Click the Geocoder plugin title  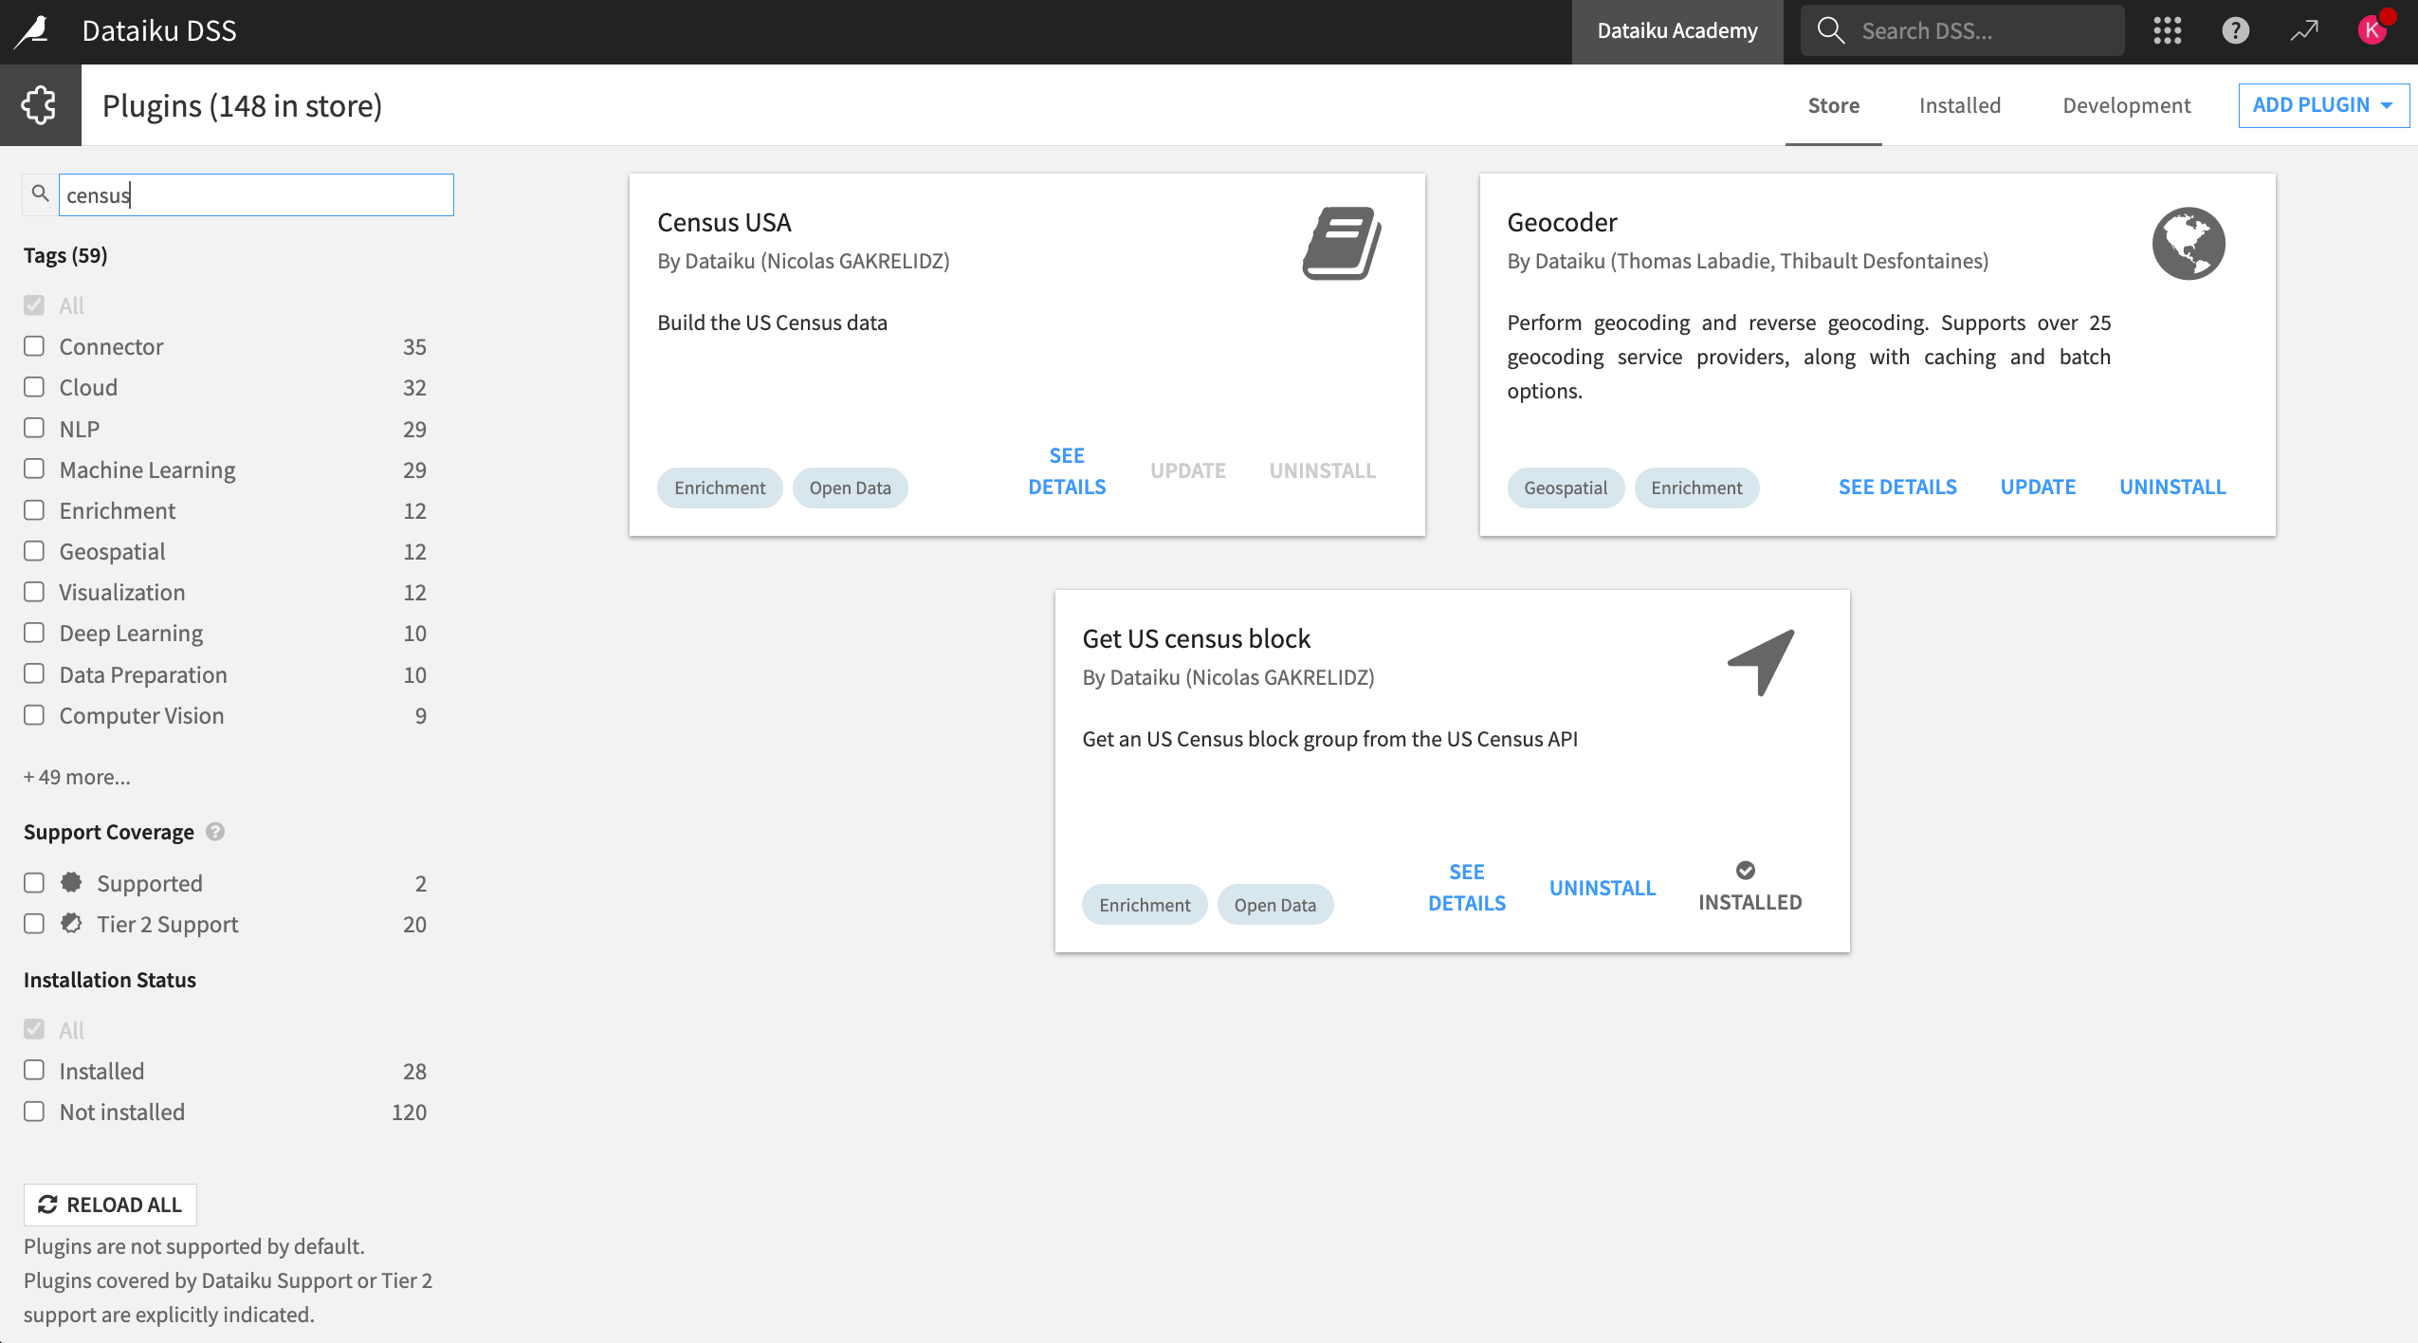[x=1562, y=222]
